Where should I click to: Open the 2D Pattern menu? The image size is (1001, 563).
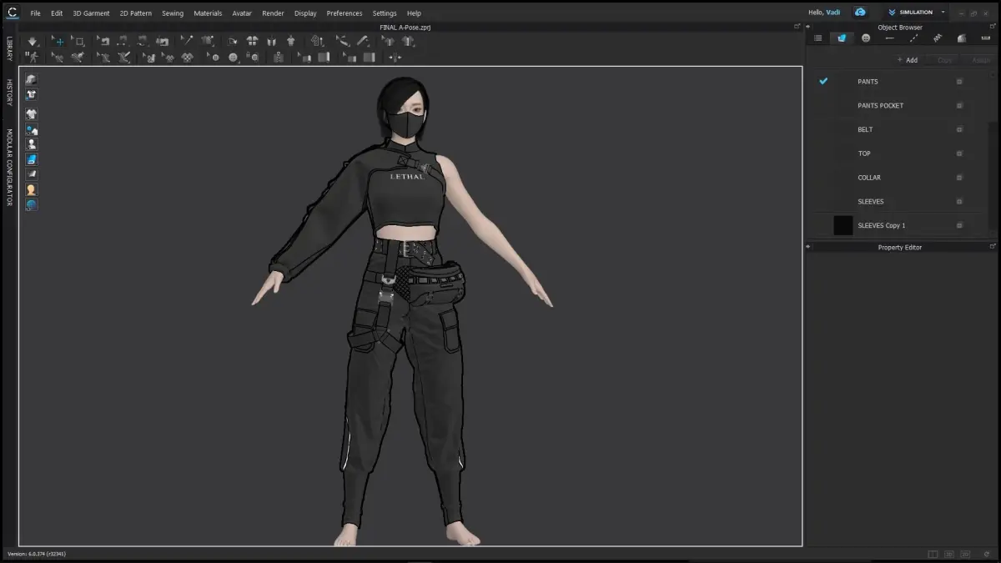[x=135, y=13]
